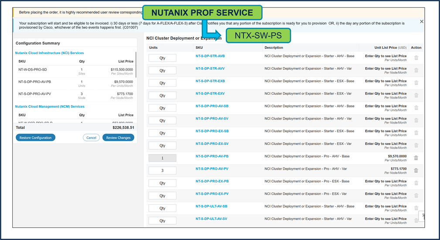
Task: Open the NT-S-DP-PRO-EX-PB SKU link
Action: 212,181
